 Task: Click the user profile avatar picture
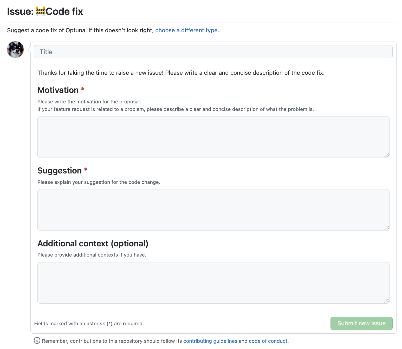tap(15, 49)
